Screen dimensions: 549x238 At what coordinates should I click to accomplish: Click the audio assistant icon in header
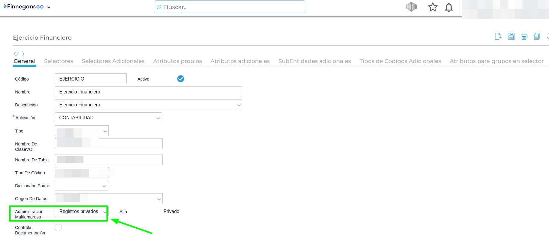pos(411,7)
